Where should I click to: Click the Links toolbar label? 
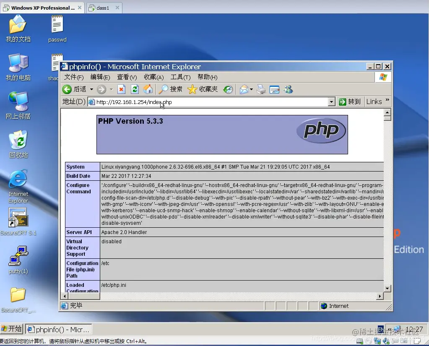[x=374, y=102]
